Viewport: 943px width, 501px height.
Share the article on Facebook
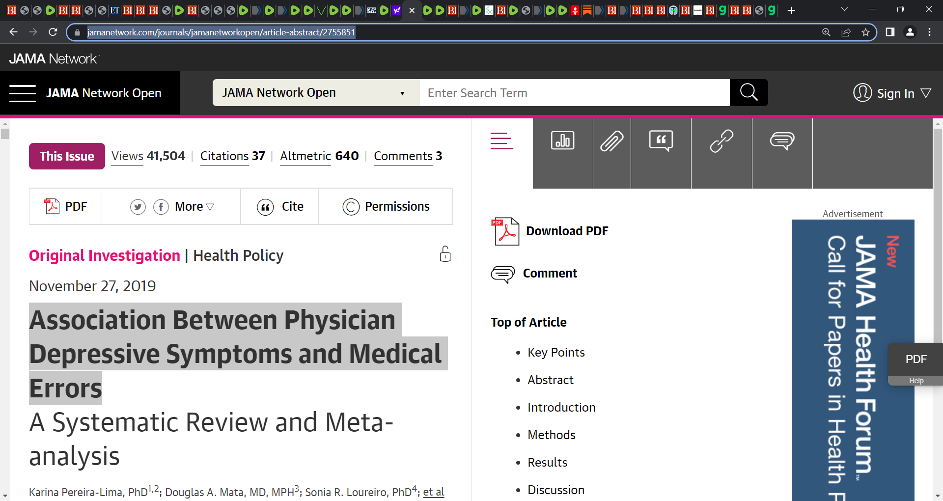161,207
